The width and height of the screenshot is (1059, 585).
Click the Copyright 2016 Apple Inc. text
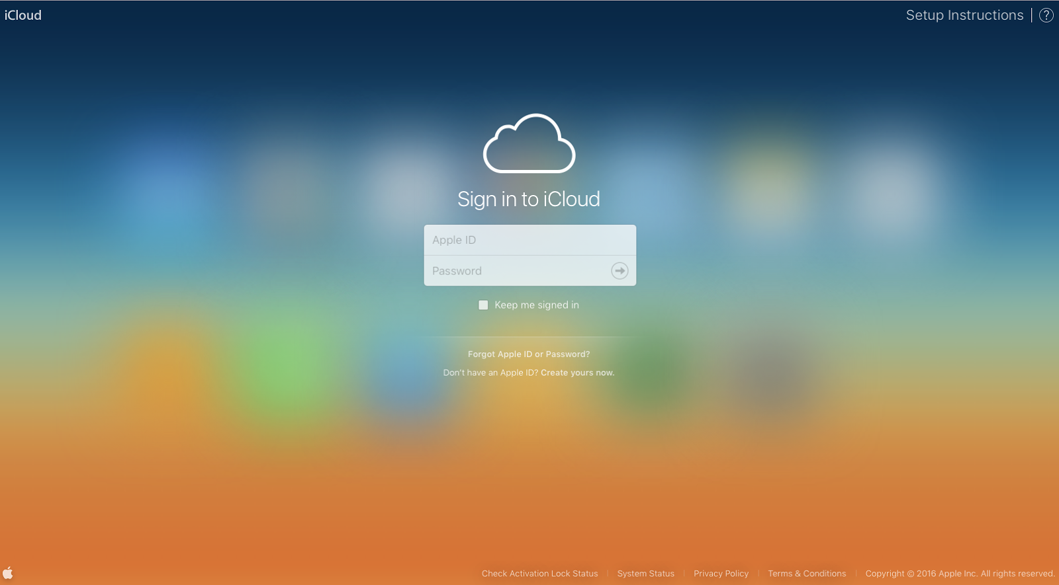960,574
